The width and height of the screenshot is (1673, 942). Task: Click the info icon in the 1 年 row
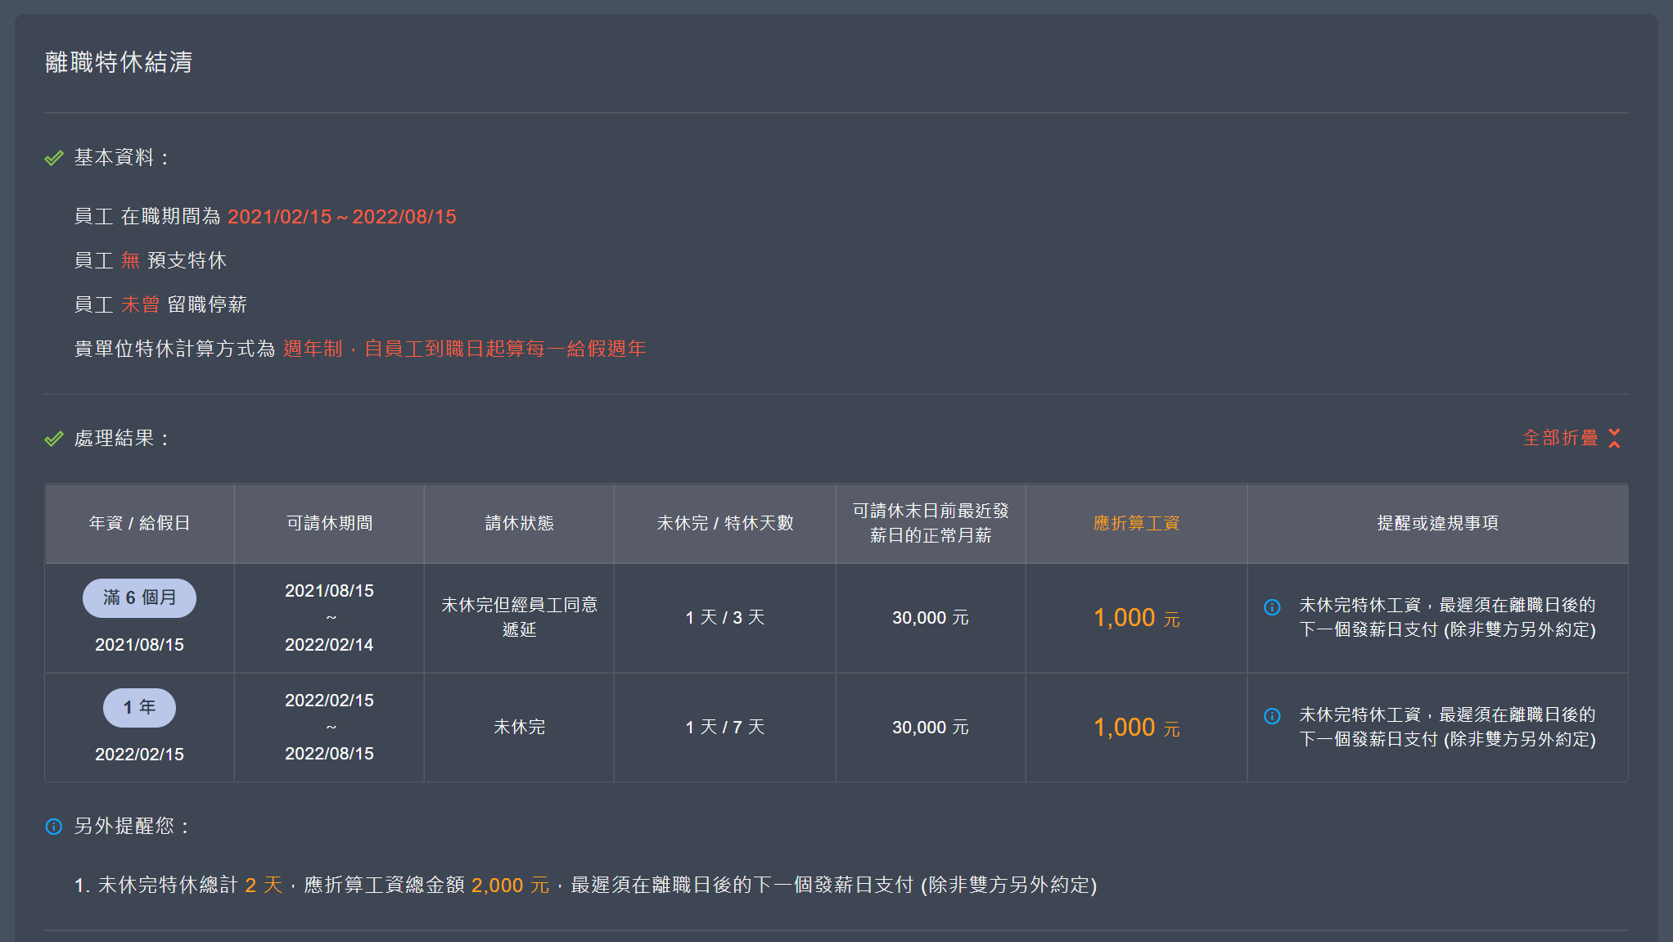point(1272,716)
